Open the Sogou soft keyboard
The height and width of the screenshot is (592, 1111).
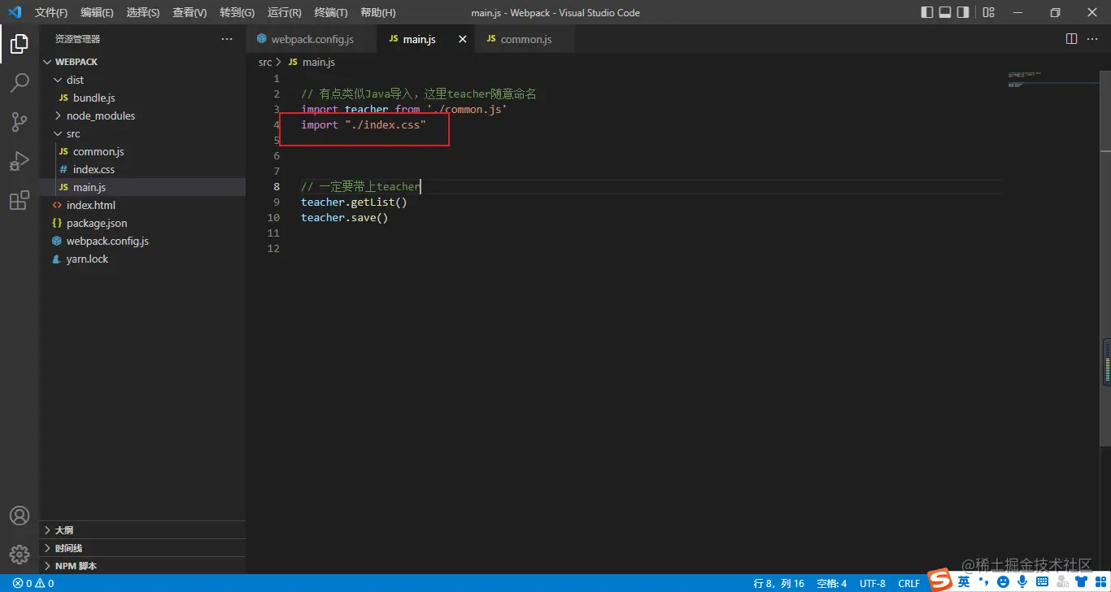pyautogui.click(x=1042, y=582)
